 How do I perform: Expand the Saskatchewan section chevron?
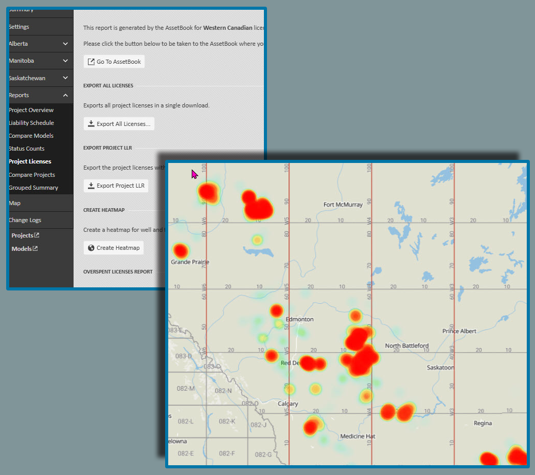pyautogui.click(x=65, y=78)
